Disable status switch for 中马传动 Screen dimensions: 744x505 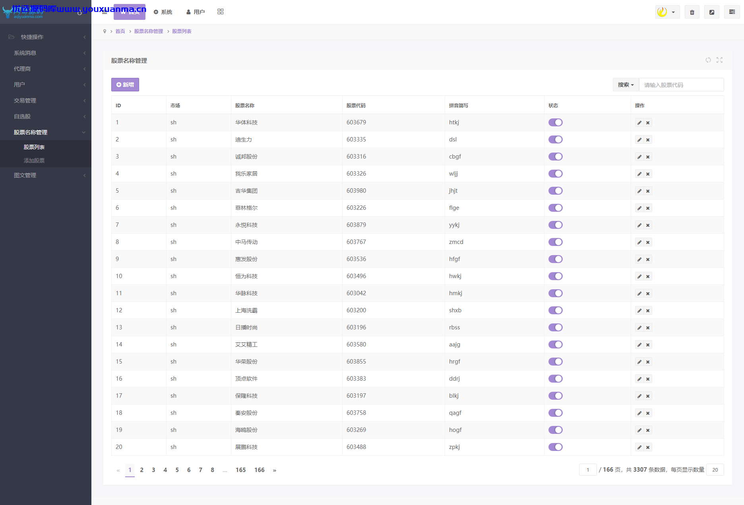(x=555, y=242)
